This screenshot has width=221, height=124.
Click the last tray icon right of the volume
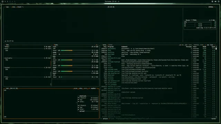tap(219, 1)
